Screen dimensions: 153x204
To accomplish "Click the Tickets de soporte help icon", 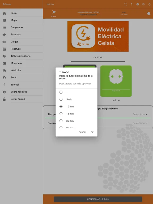I will pyautogui.click(x=4, y=56).
